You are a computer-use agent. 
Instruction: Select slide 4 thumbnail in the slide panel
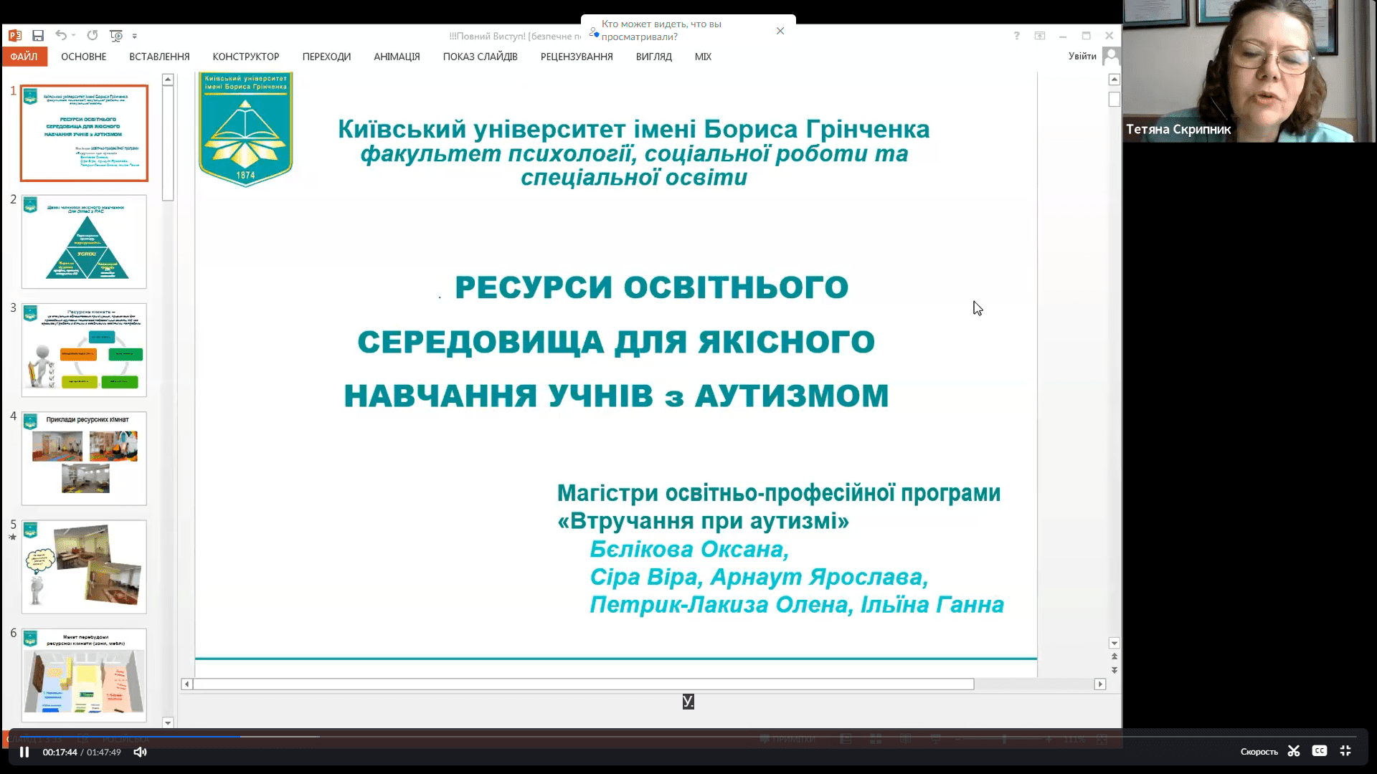84,459
